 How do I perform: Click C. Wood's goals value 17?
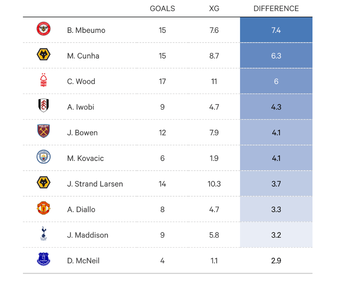coord(162,81)
